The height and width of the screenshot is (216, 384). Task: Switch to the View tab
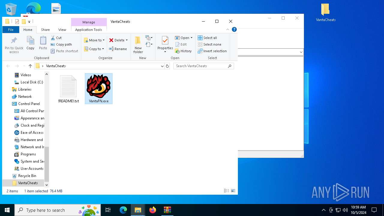click(62, 30)
